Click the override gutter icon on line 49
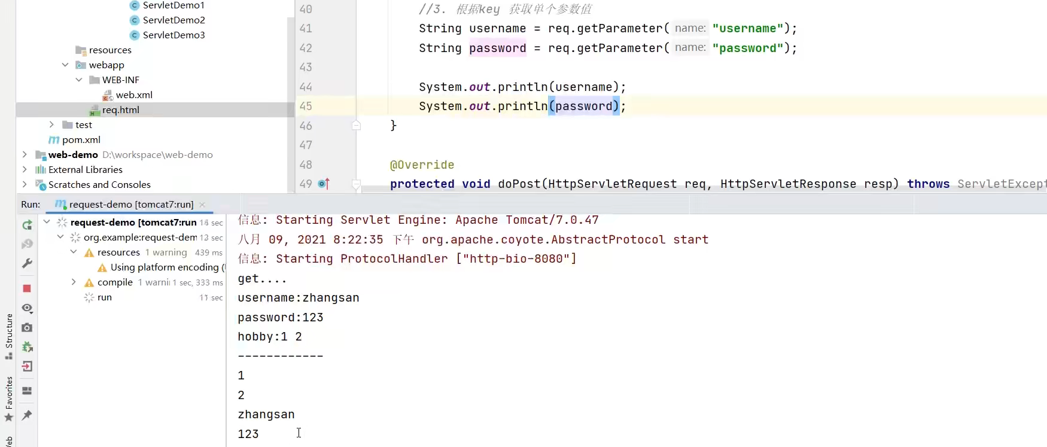This screenshot has width=1047, height=447. pyautogui.click(x=324, y=184)
